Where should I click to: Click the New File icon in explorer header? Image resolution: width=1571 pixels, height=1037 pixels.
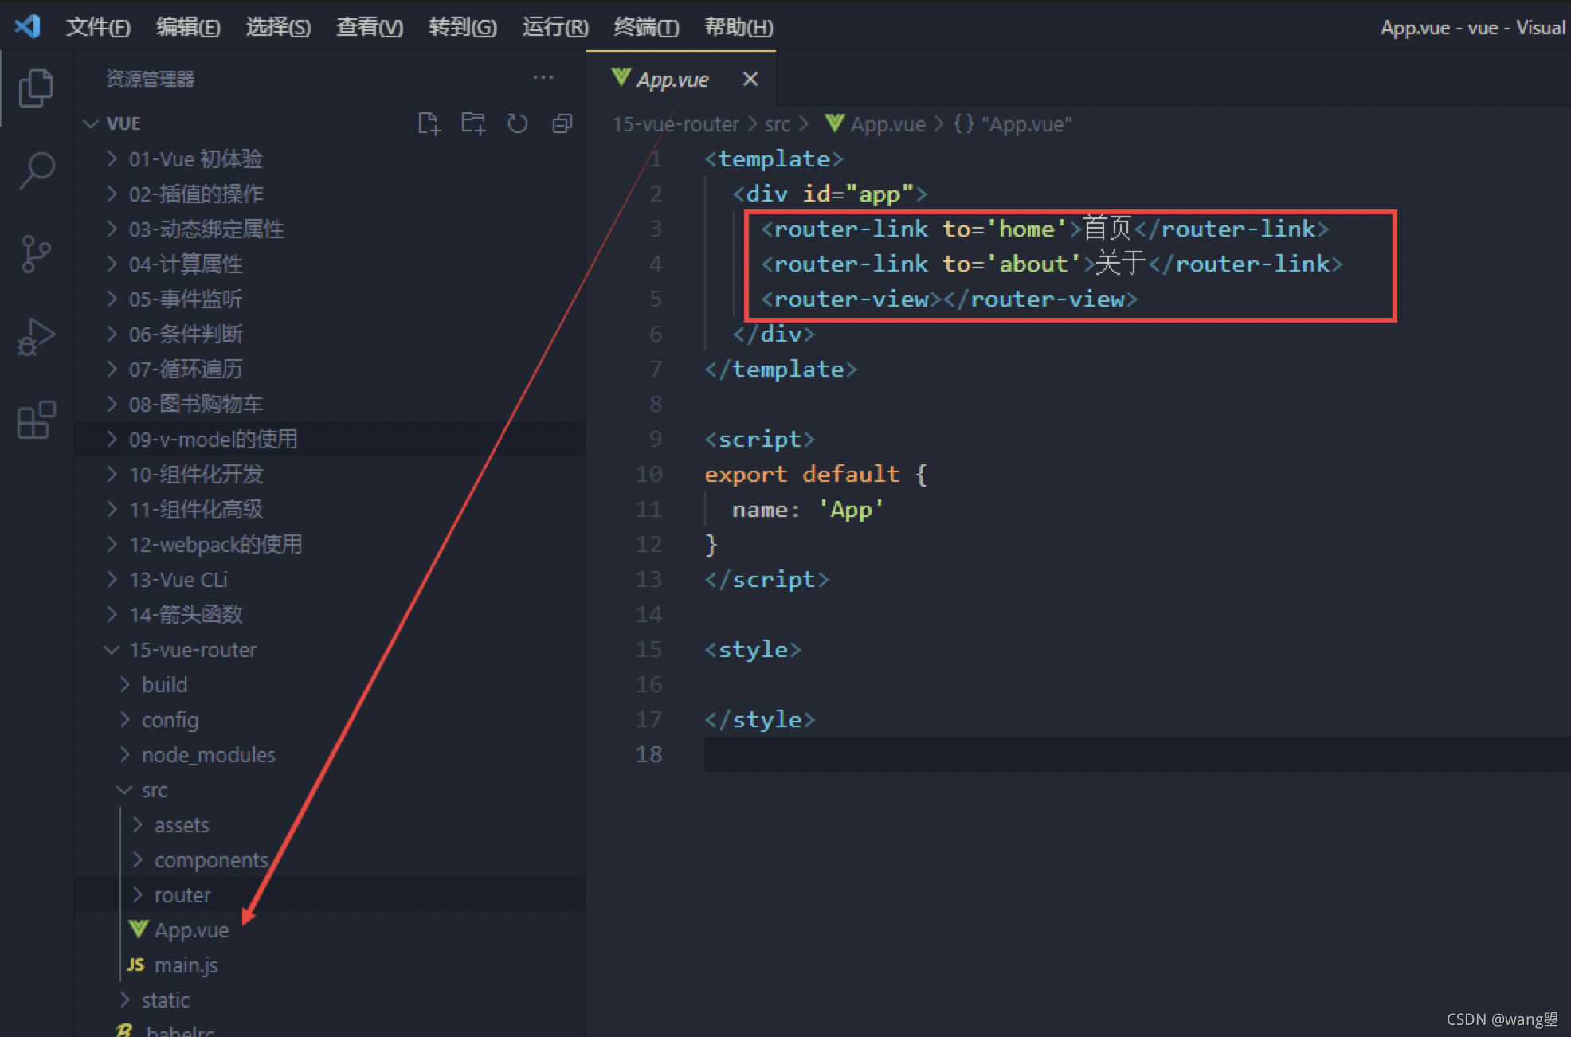[429, 123]
